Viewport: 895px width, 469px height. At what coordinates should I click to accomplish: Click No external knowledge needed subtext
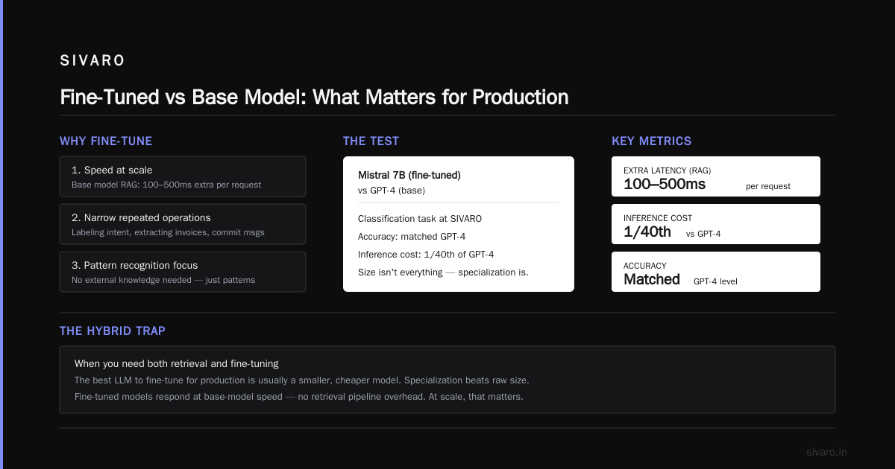point(163,280)
